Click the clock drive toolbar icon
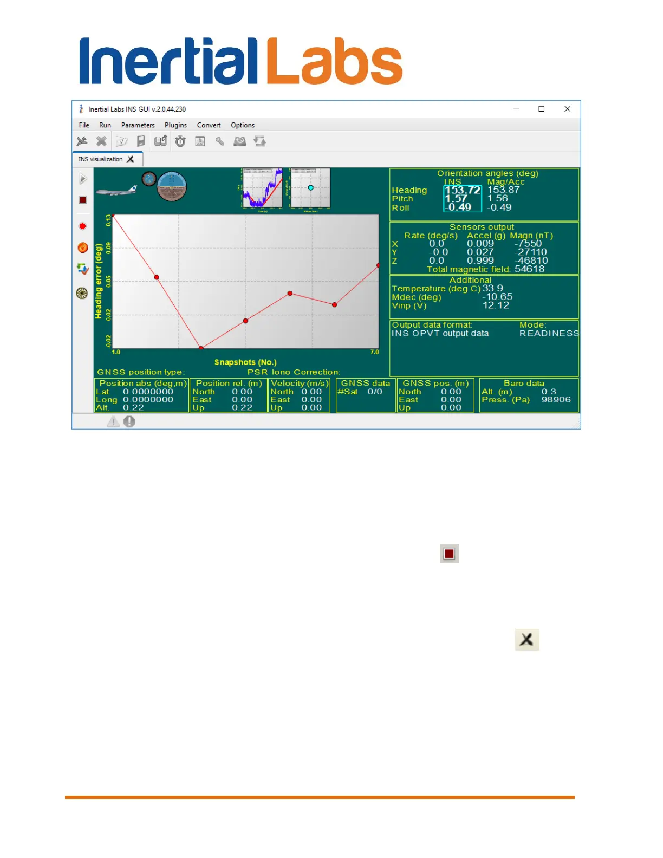This screenshot has height=858, width=663. 239,141
